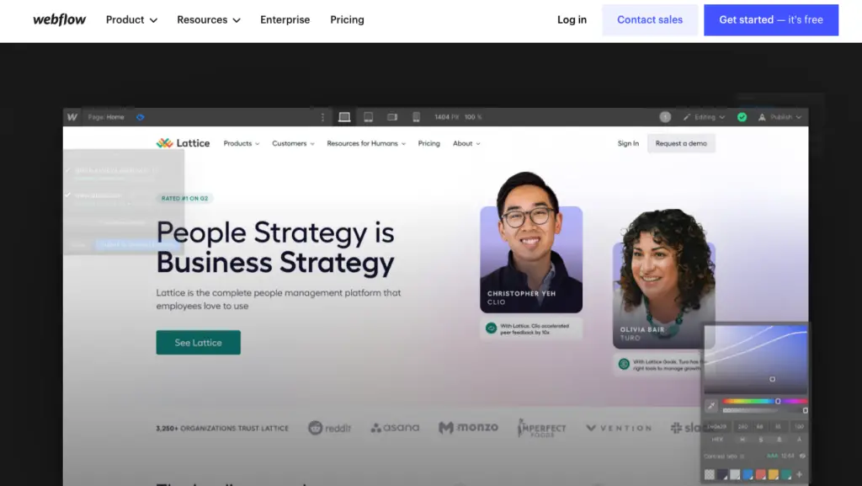This screenshot has height=486, width=862.
Task: Select the tablet breakpoint icon
Action: (369, 117)
